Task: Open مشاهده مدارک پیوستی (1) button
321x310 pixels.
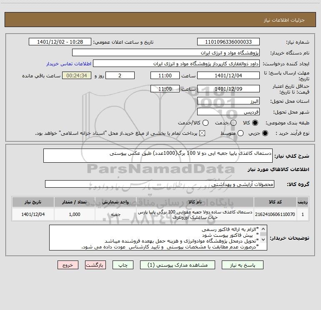Action: tap(178, 265)
